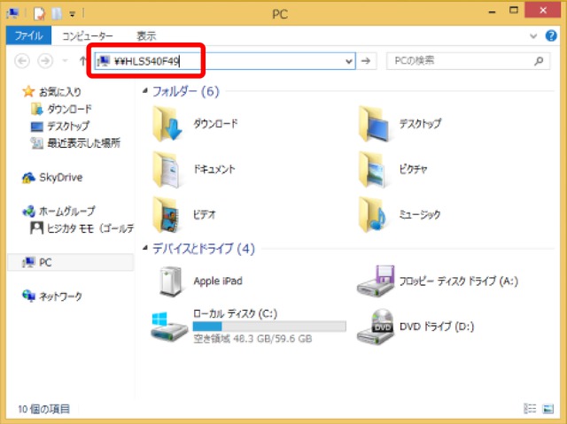Click the お気に入り star icon
This screenshot has height=424, width=567.
coord(28,91)
